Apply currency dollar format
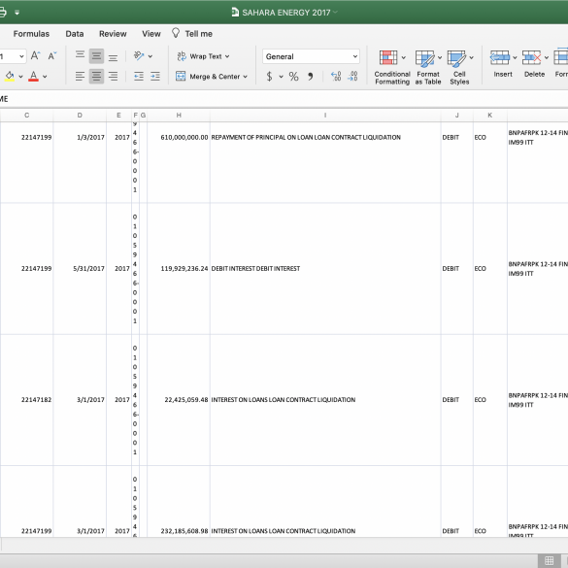568x568 pixels. coord(269,76)
